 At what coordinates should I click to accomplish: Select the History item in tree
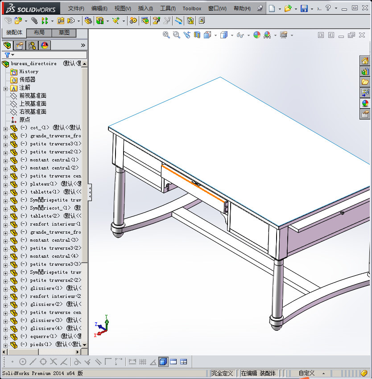tap(29, 71)
